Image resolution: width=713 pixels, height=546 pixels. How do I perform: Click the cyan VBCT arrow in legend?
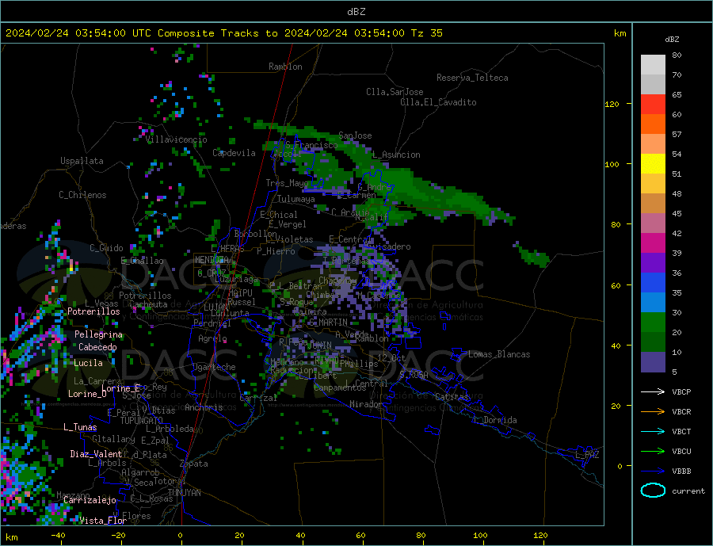(653, 431)
